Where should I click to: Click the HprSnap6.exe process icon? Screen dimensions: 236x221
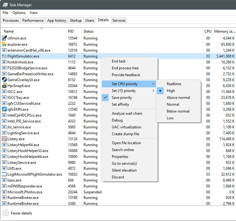[x=4, y=85]
